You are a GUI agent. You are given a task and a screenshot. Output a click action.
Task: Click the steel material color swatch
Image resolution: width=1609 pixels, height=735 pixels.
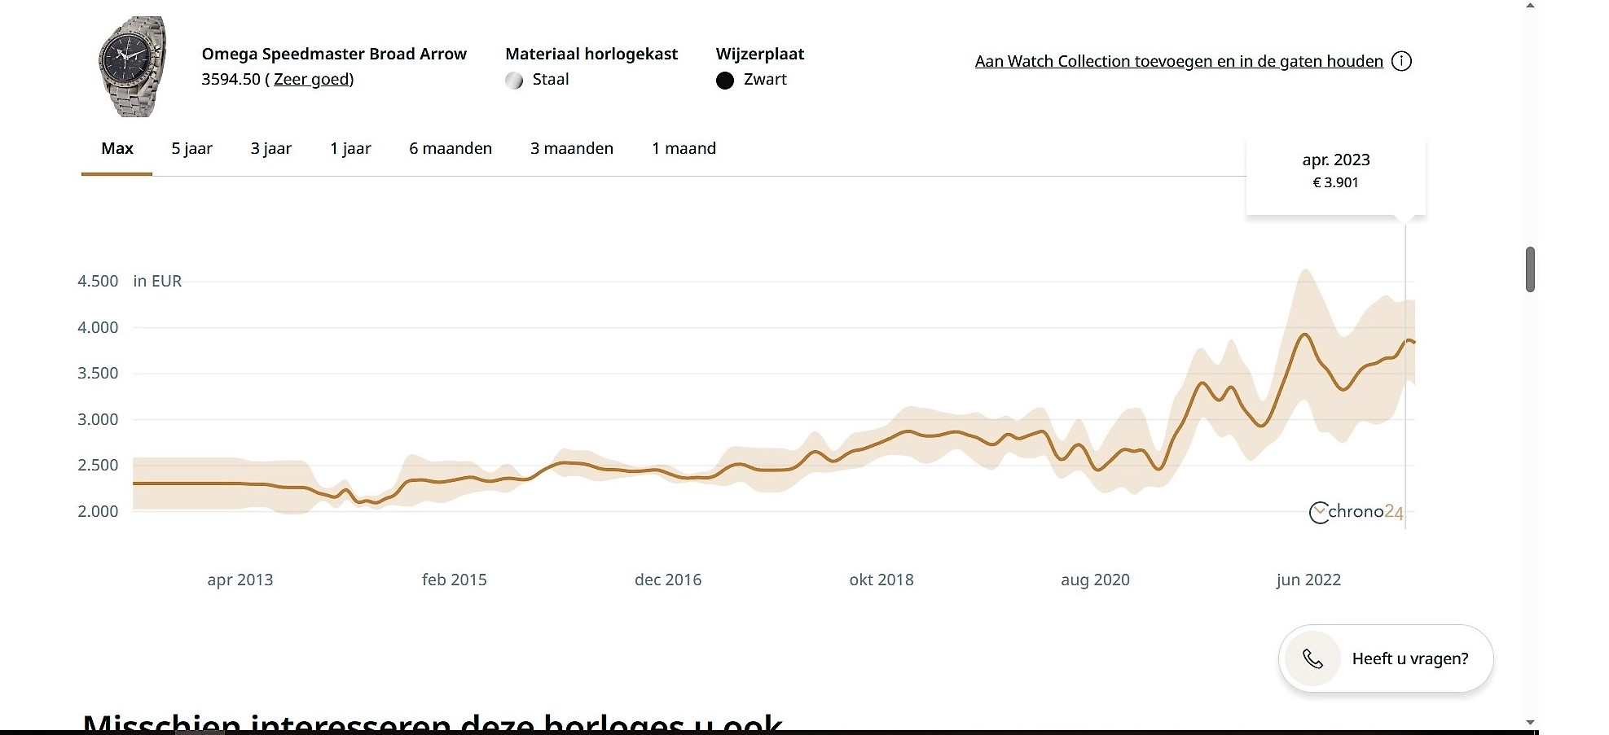(514, 80)
